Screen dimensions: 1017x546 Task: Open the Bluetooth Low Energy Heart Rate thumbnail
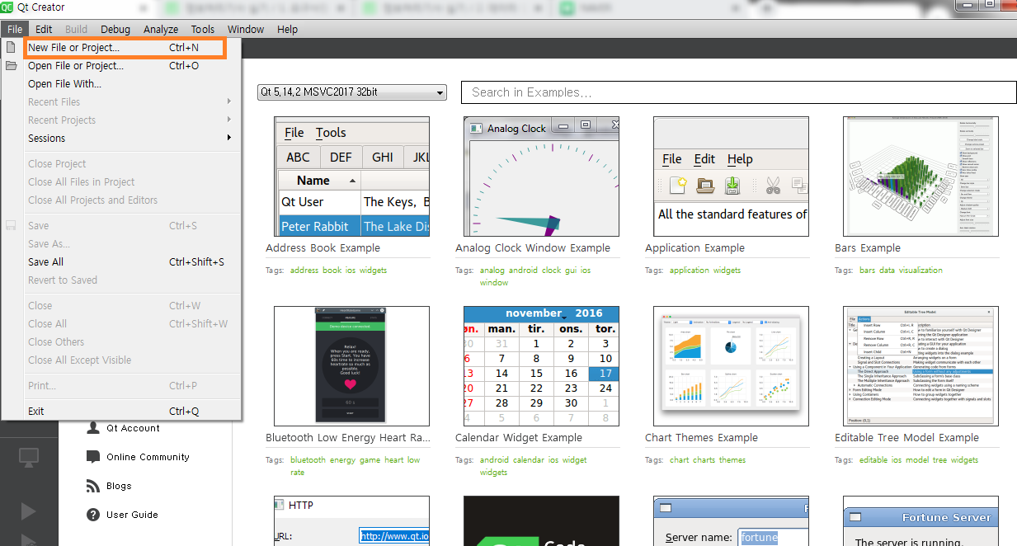(351, 366)
